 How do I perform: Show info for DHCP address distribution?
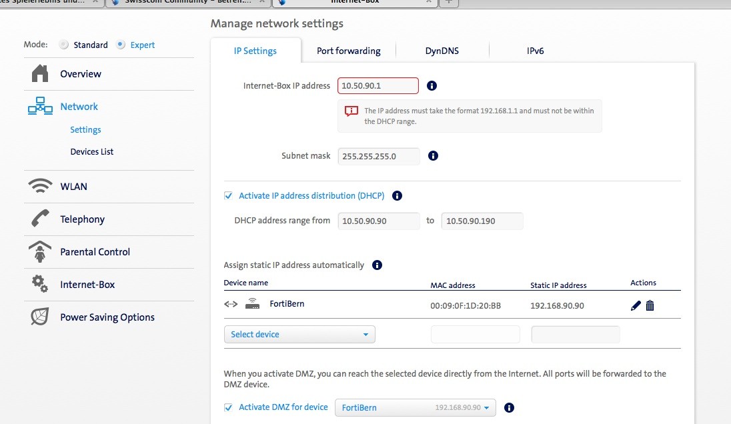[398, 196]
